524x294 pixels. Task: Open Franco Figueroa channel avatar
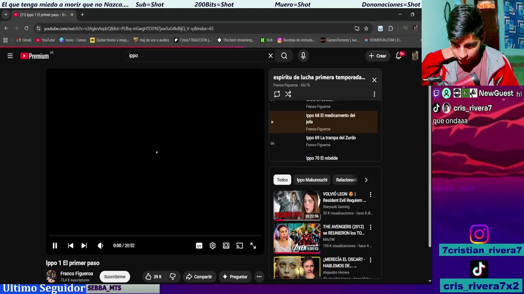tap(52, 276)
